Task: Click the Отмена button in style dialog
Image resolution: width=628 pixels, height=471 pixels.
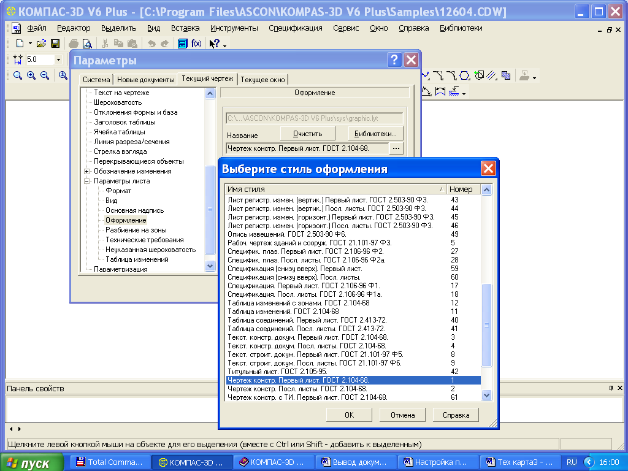Action: coord(402,415)
